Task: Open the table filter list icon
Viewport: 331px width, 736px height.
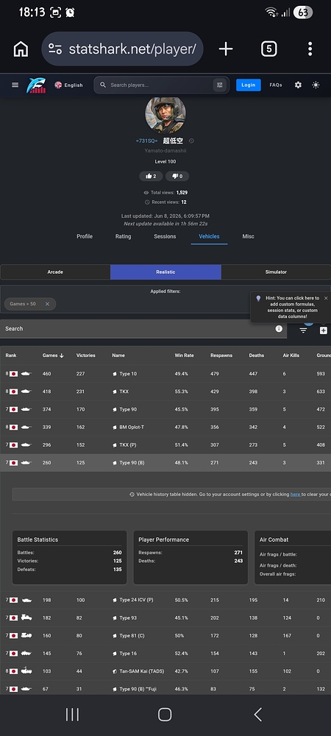Action: click(303, 330)
